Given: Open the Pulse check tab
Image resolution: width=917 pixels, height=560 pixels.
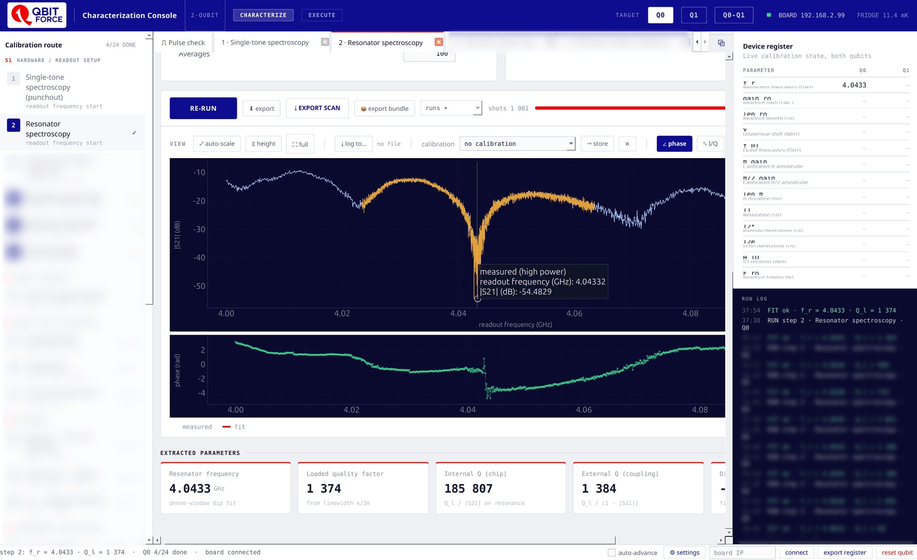Looking at the screenshot, I should tap(183, 42).
